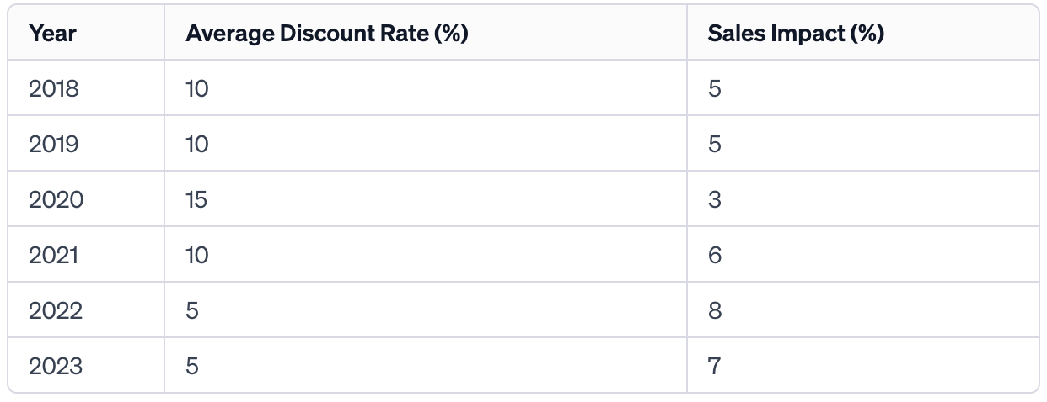Select the 2018 year cell

[x=54, y=88]
